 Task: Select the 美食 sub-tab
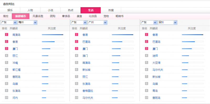pos(79,16)
